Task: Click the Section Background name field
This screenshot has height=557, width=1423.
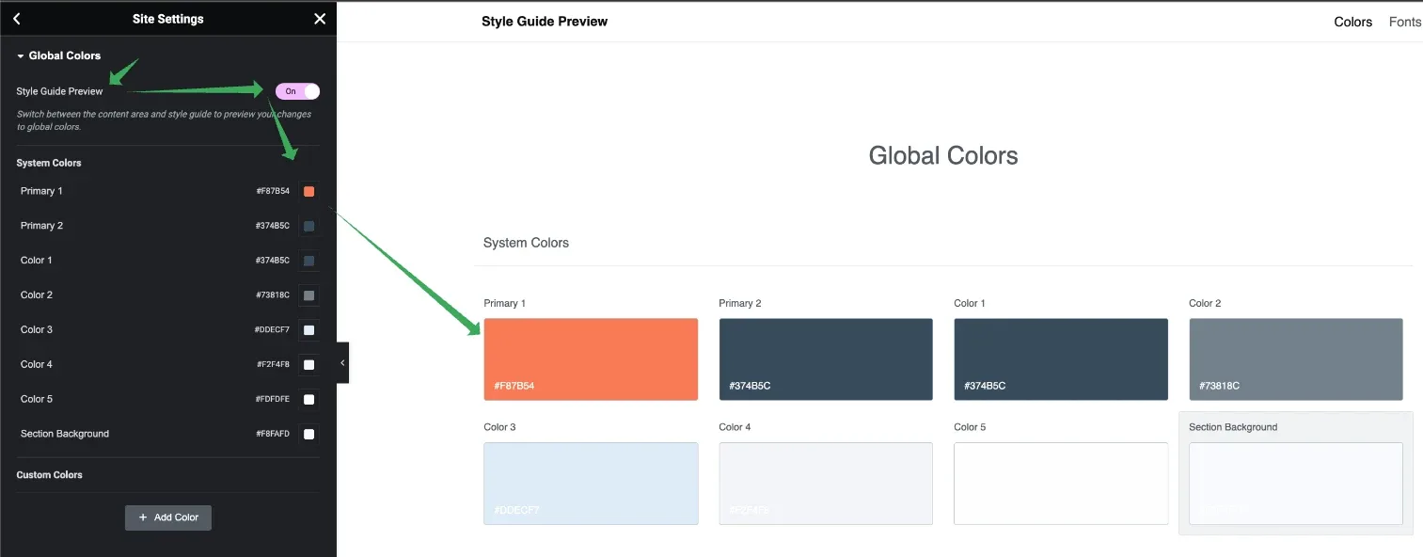Action: click(65, 435)
